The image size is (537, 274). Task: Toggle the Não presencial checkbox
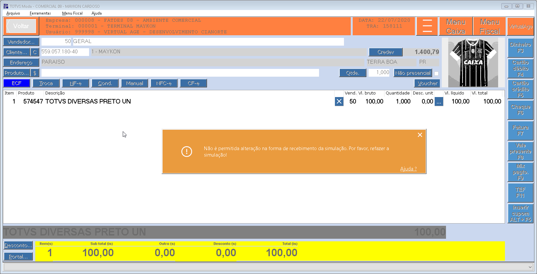tap(436, 73)
